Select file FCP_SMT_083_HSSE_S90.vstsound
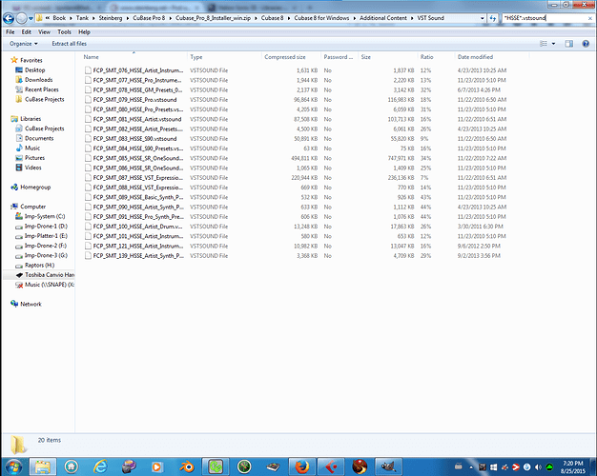 click(134, 138)
